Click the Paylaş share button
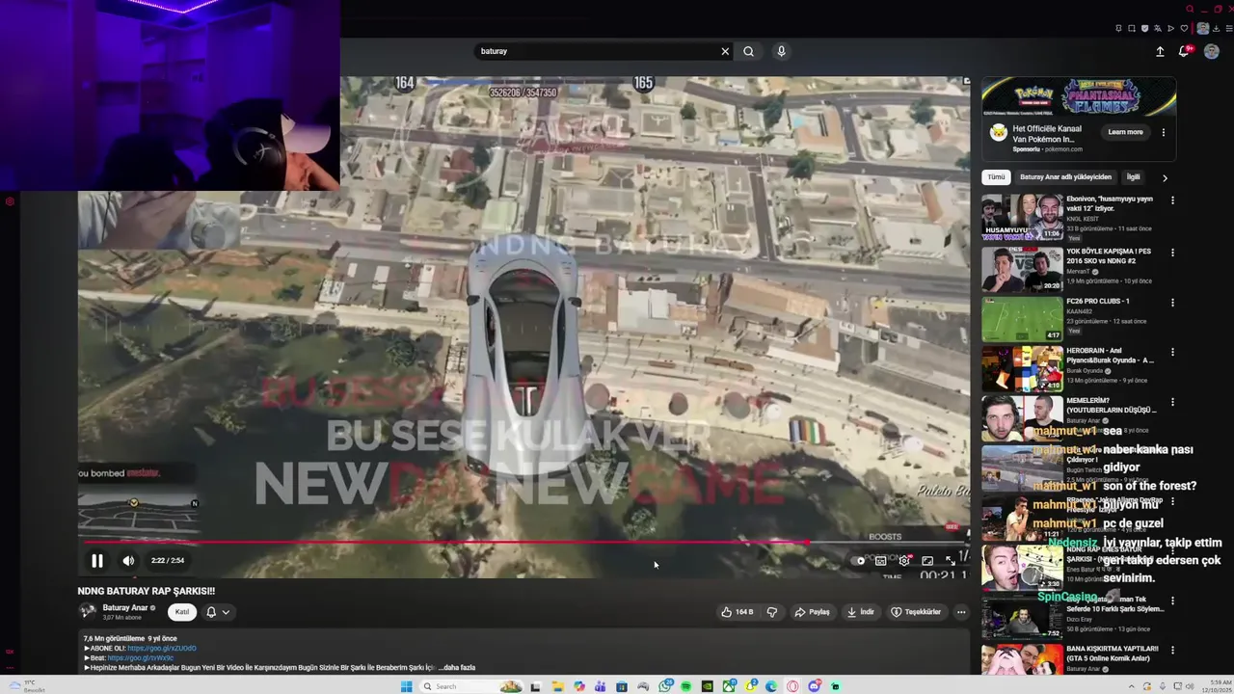The image size is (1234, 694). (x=812, y=612)
